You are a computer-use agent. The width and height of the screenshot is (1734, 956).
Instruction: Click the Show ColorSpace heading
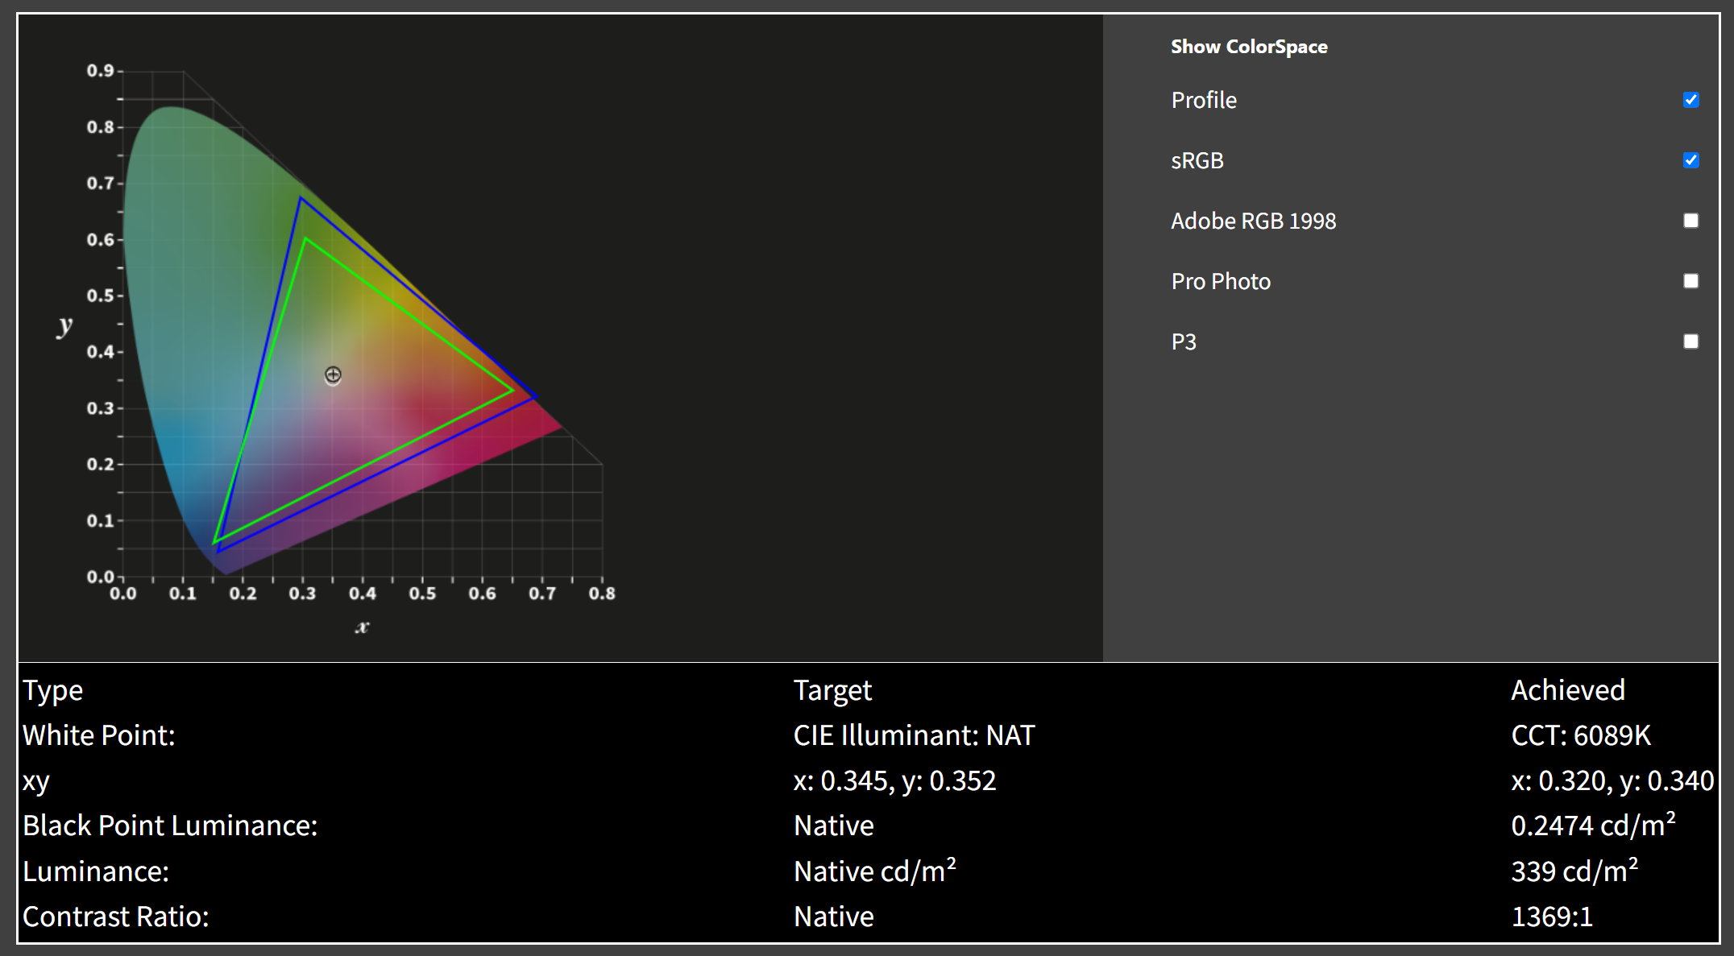(1248, 47)
